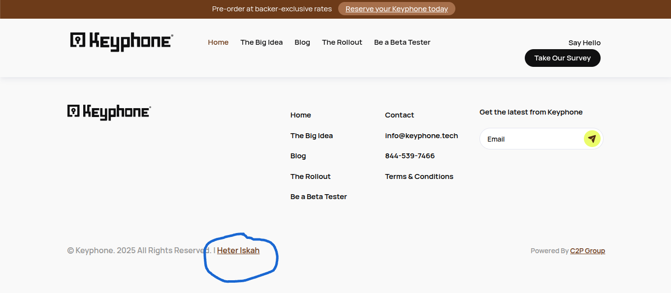Click the Take Our Survey button
Screen dimensions: 671x293
coord(563,58)
